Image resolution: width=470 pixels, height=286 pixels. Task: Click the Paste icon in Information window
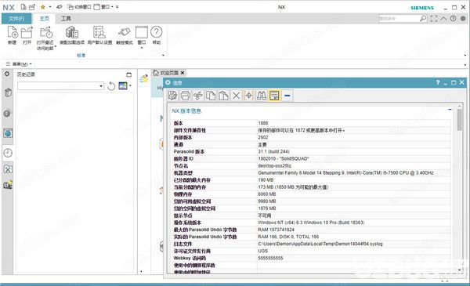[x=223, y=96]
